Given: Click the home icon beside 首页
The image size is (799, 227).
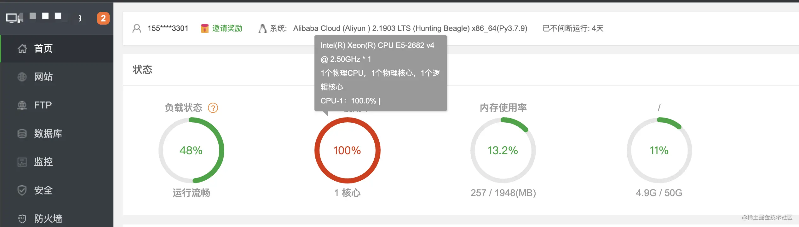Looking at the screenshot, I should pyautogui.click(x=22, y=49).
